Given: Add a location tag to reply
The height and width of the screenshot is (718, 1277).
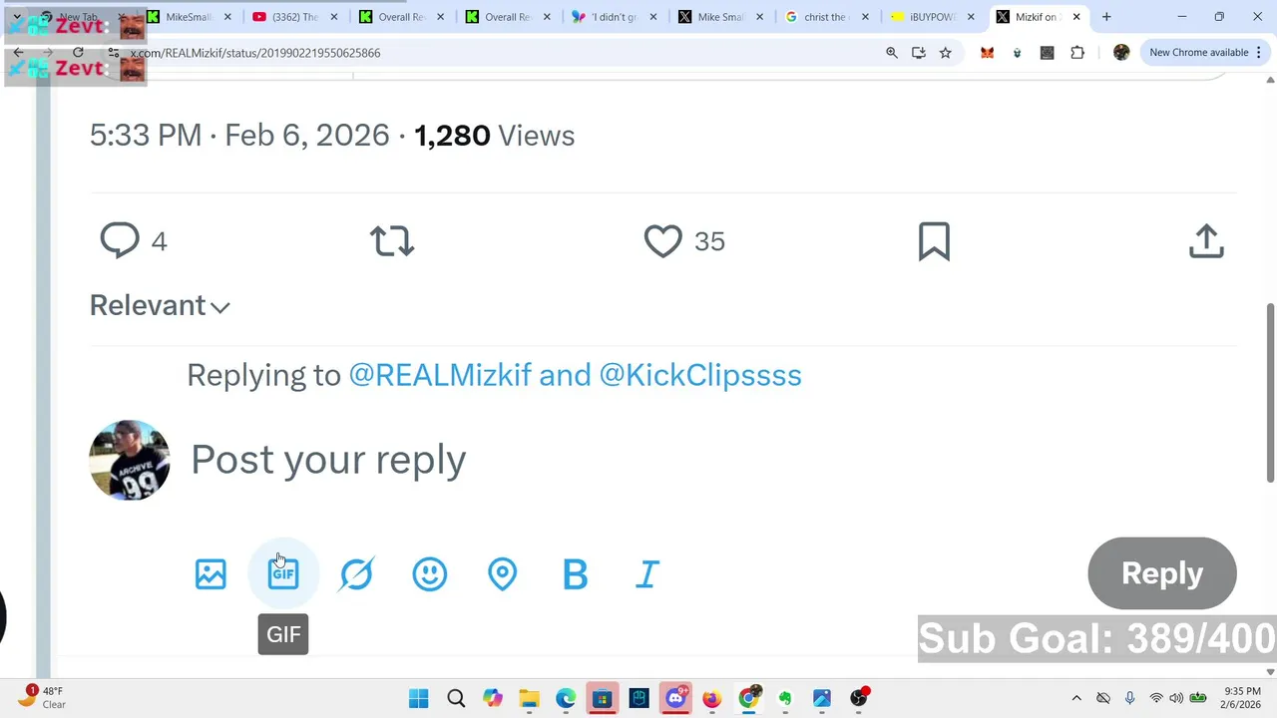Looking at the screenshot, I should (502, 573).
